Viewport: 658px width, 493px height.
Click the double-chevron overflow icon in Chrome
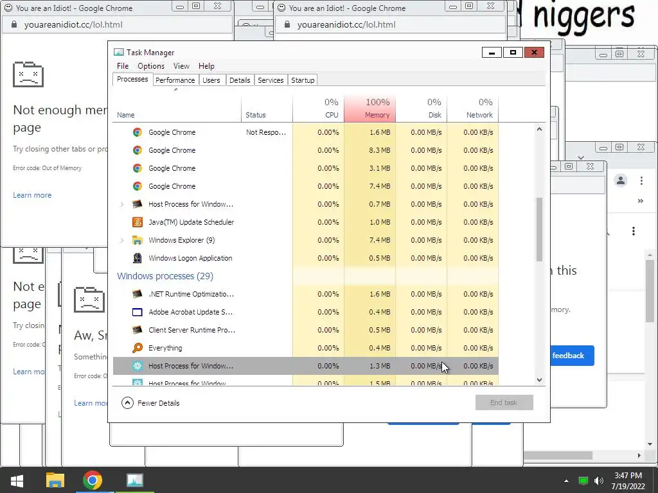tap(641, 201)
